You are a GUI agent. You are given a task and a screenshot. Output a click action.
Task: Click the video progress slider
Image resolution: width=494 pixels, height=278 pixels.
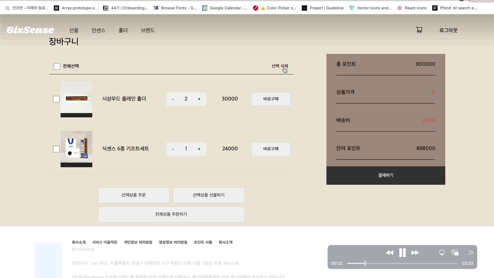click(402, 263)
